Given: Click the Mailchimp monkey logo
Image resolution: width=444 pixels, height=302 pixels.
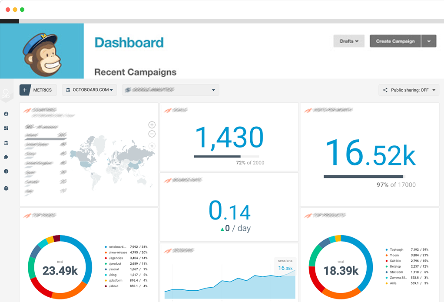Looking at the screenshot, I should 42,55.
